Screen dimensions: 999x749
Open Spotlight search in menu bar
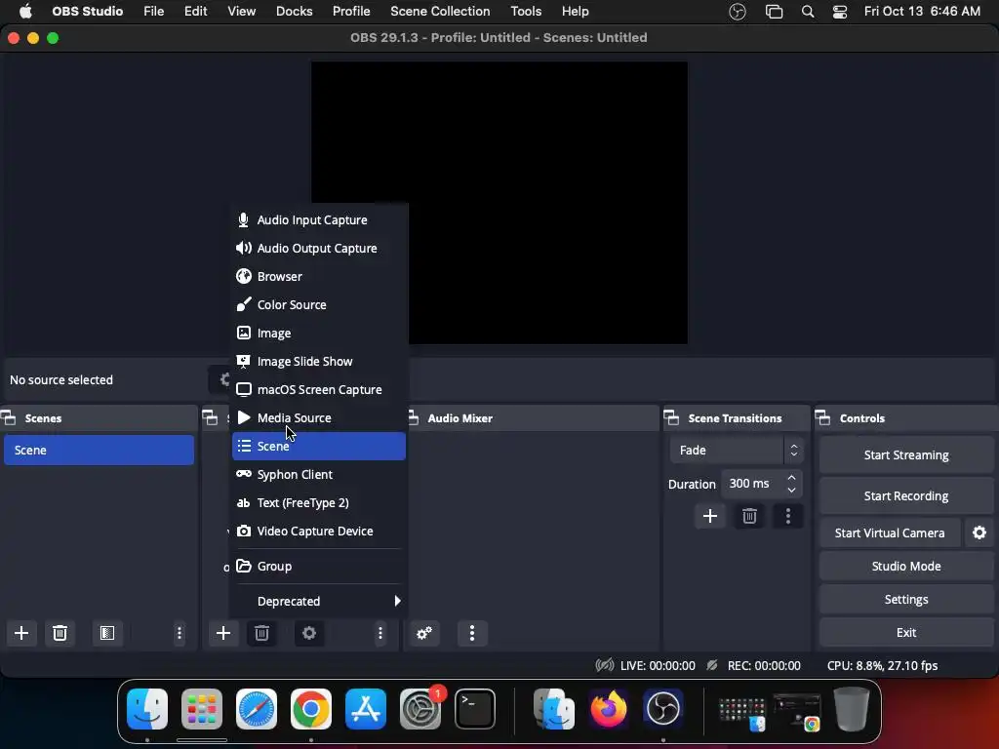tap(807, 12)
